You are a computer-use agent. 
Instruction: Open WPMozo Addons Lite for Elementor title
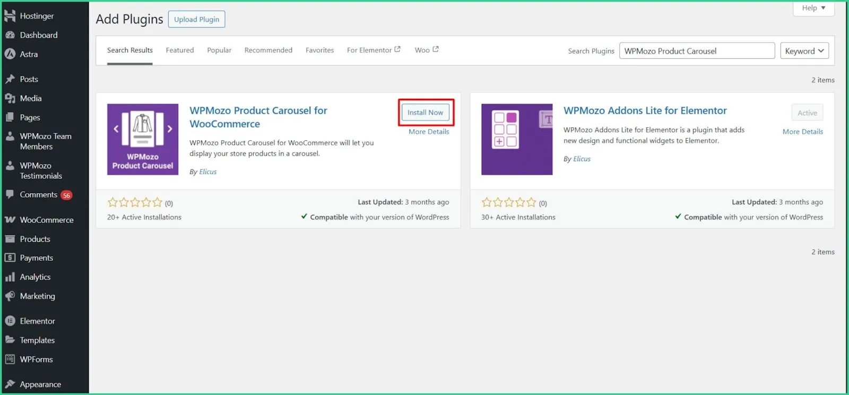point(645,110)
